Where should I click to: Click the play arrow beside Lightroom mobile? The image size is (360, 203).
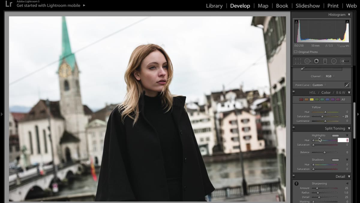pyautogui.click(x=84, y=5)
